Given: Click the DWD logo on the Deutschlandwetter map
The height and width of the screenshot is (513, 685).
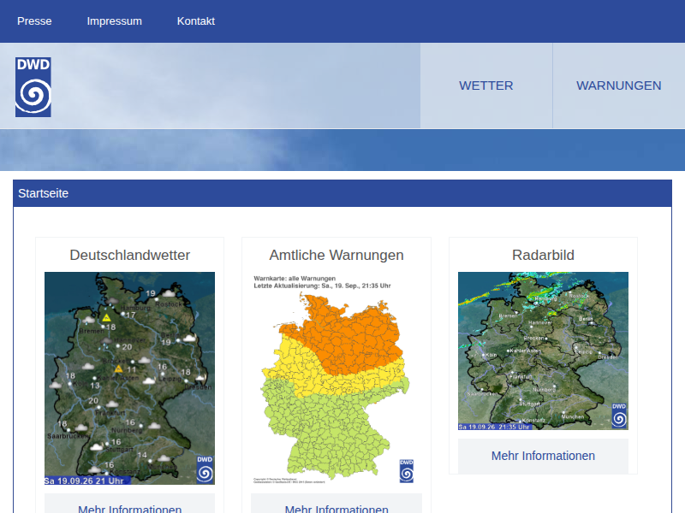Looking at the screenshot, I should coord(205,469).
